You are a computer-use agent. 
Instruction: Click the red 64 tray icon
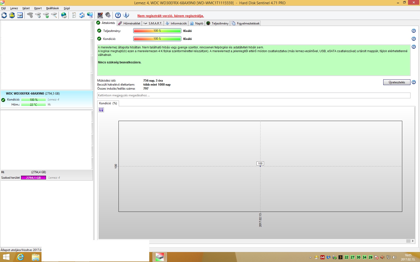(x=322, y=257)
